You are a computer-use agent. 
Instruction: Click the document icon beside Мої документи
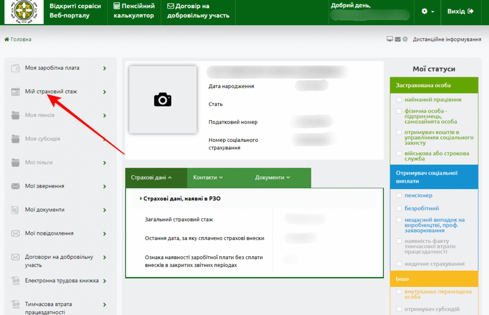point(15,210)
